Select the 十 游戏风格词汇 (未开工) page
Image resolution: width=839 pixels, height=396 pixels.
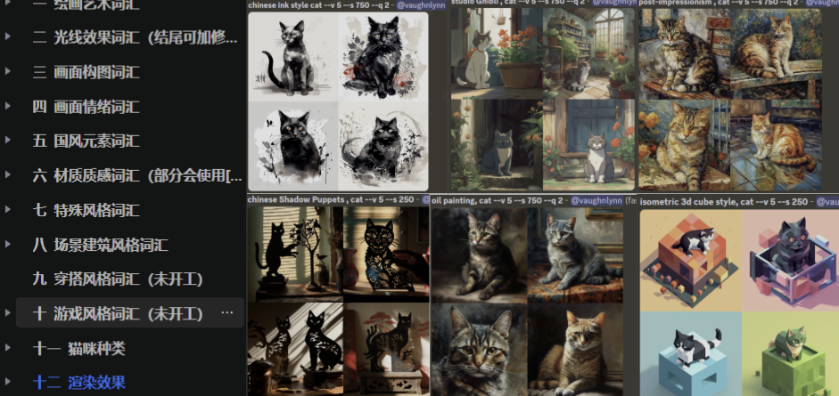118,313
